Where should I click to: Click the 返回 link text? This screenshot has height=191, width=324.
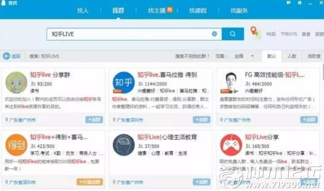tap(16, 56)
